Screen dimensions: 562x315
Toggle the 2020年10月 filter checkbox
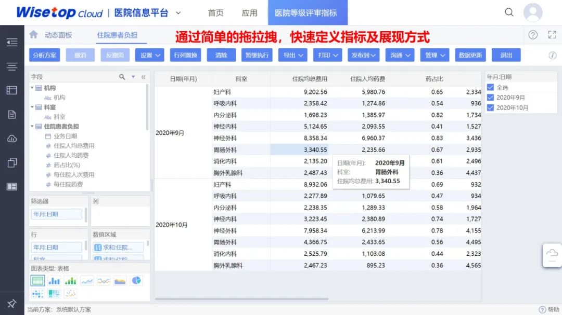click(x=490, y=107)
